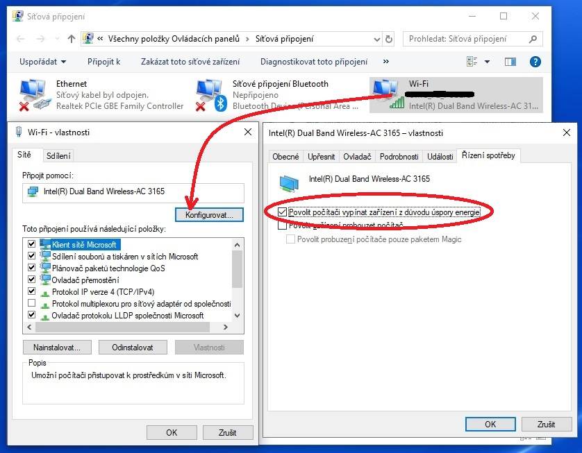Screen dimensions: 582x453
Task: Click the search magnifier icon
Action: click(533, 39)
